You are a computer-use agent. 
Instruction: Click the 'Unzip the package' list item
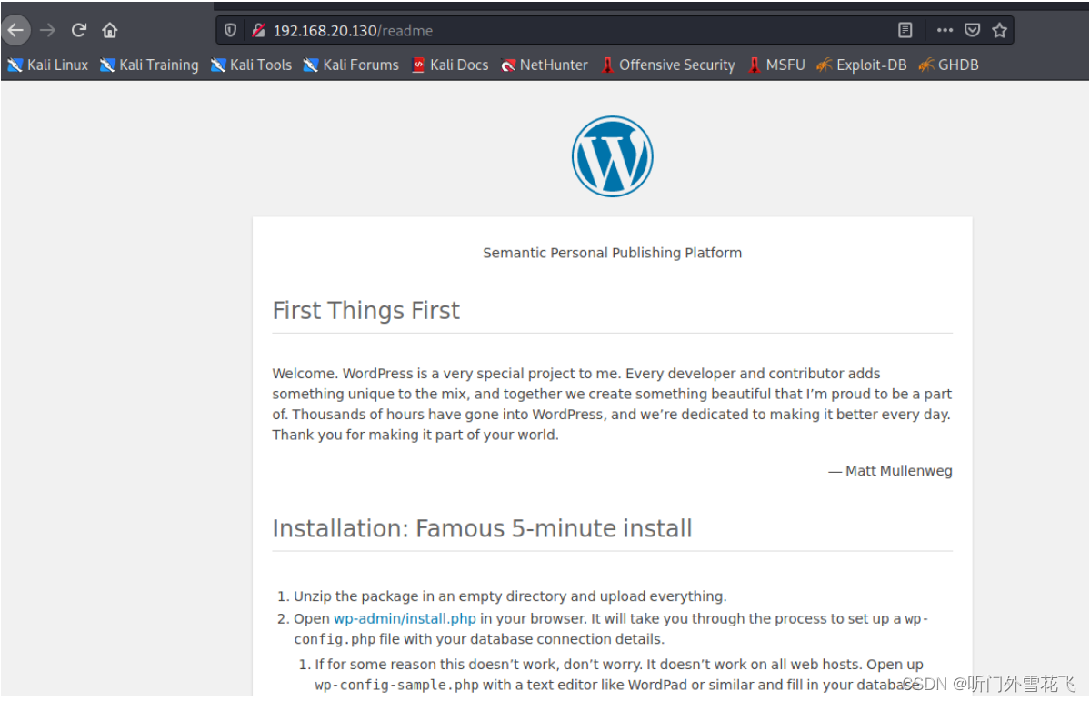[x=510, y=596]
